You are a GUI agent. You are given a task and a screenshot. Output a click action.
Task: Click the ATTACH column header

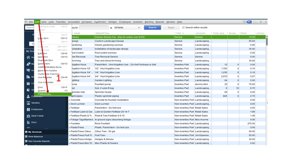260,33
